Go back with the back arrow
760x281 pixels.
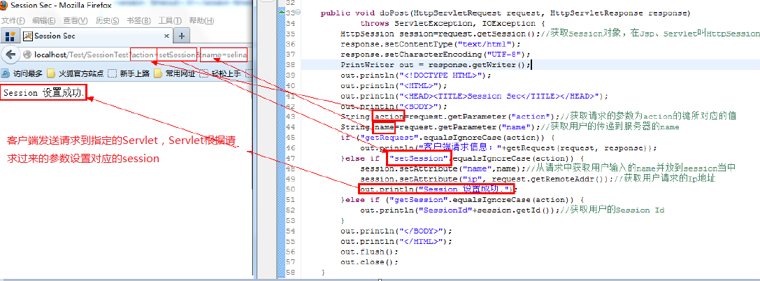click(10, 55)
